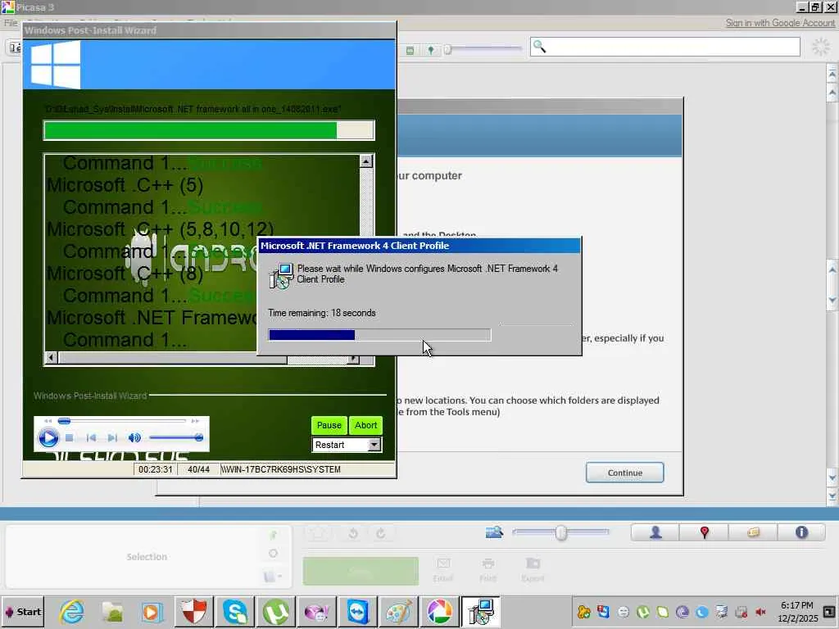Rotate clockwise in Picasa bottom toolbar
Viewport: 839px width, 629px height.
click(380, 533)
